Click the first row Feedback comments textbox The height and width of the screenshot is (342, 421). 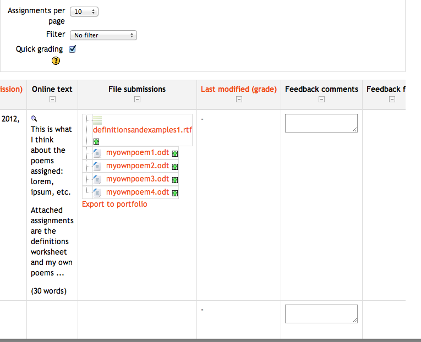pos(321,123)
